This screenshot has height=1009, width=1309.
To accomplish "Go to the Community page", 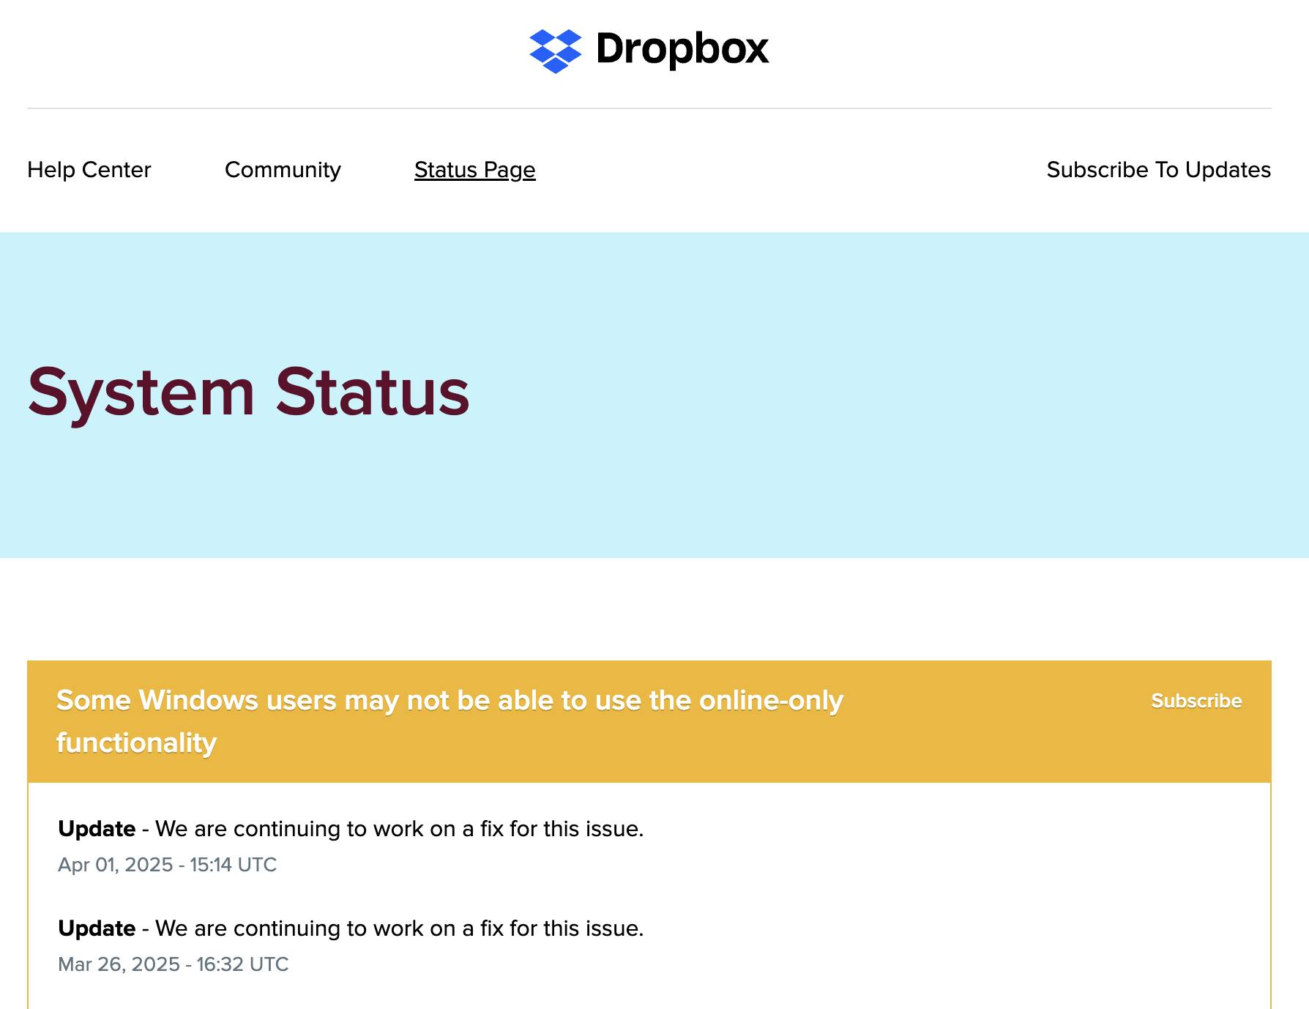I will point(283,170).
